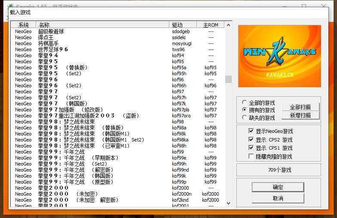Sort list by 名称 column header
Screen dimensions: 337x218
tap(102, 25)
